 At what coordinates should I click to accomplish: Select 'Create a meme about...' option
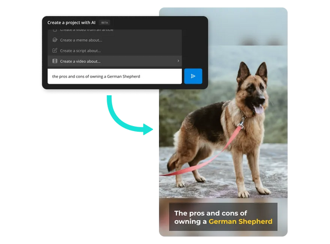[x=81, y=40]
